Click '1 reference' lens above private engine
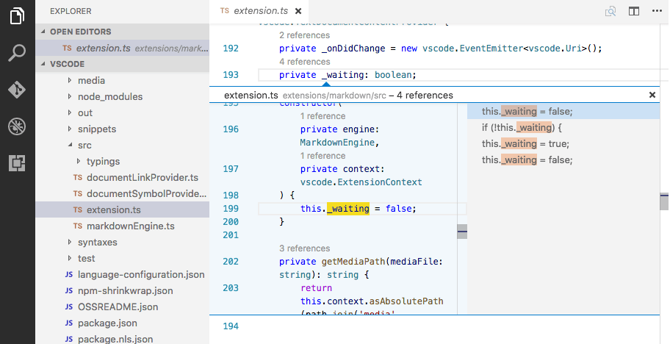Image resolution: width=670 pixels, height=344 pixels. pos(323,116)
